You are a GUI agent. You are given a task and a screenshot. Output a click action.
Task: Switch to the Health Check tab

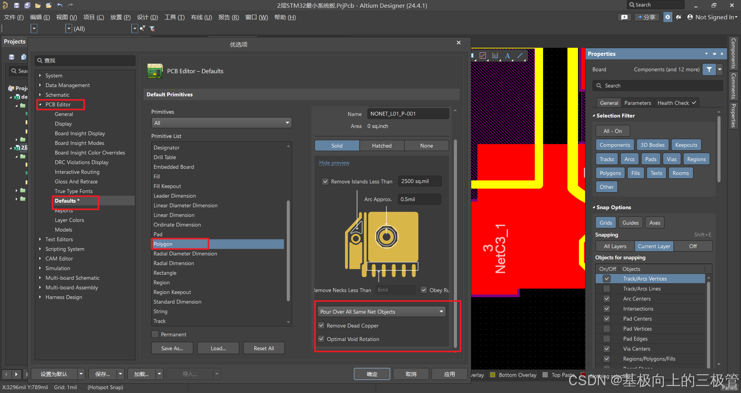tap(677, 103)
